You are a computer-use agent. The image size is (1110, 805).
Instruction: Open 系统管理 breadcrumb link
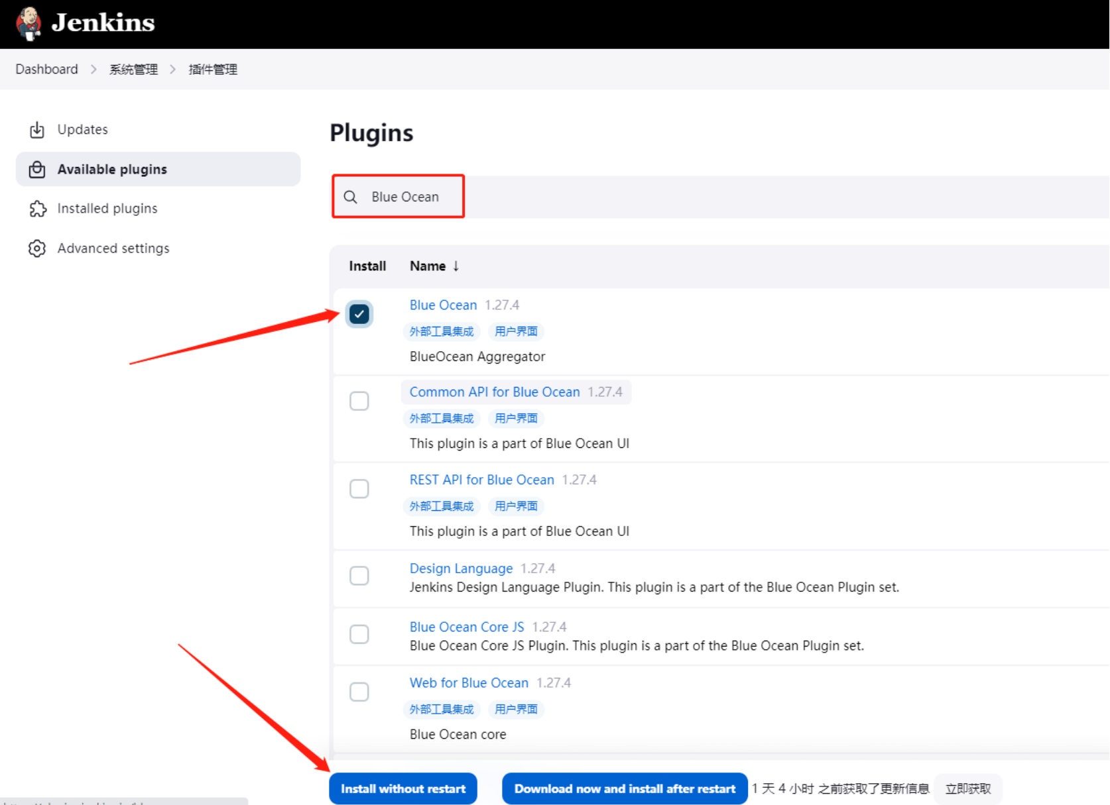point(133,69)
